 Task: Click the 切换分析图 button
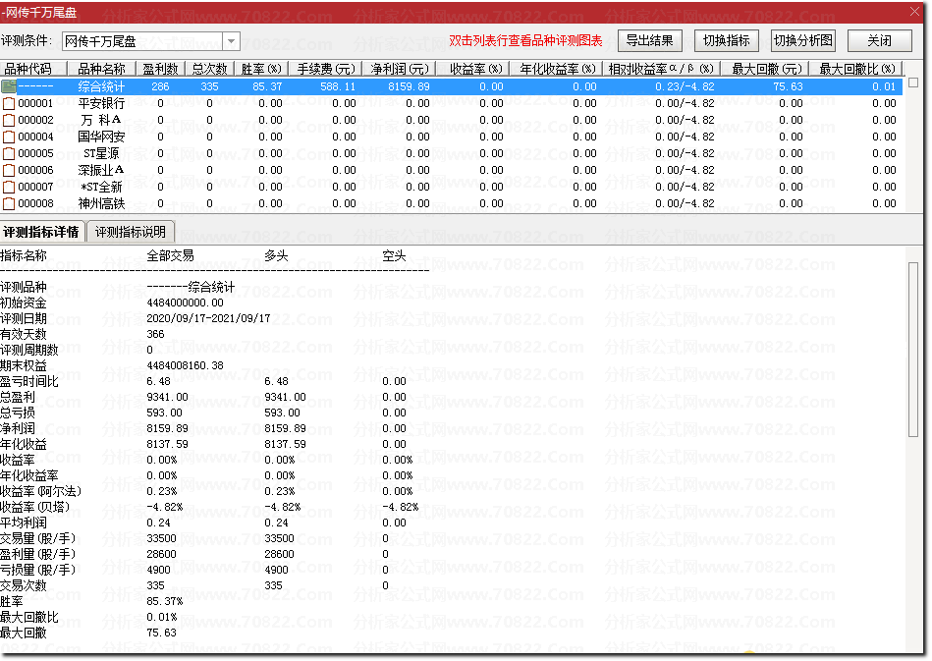click(x=803, y=40)
